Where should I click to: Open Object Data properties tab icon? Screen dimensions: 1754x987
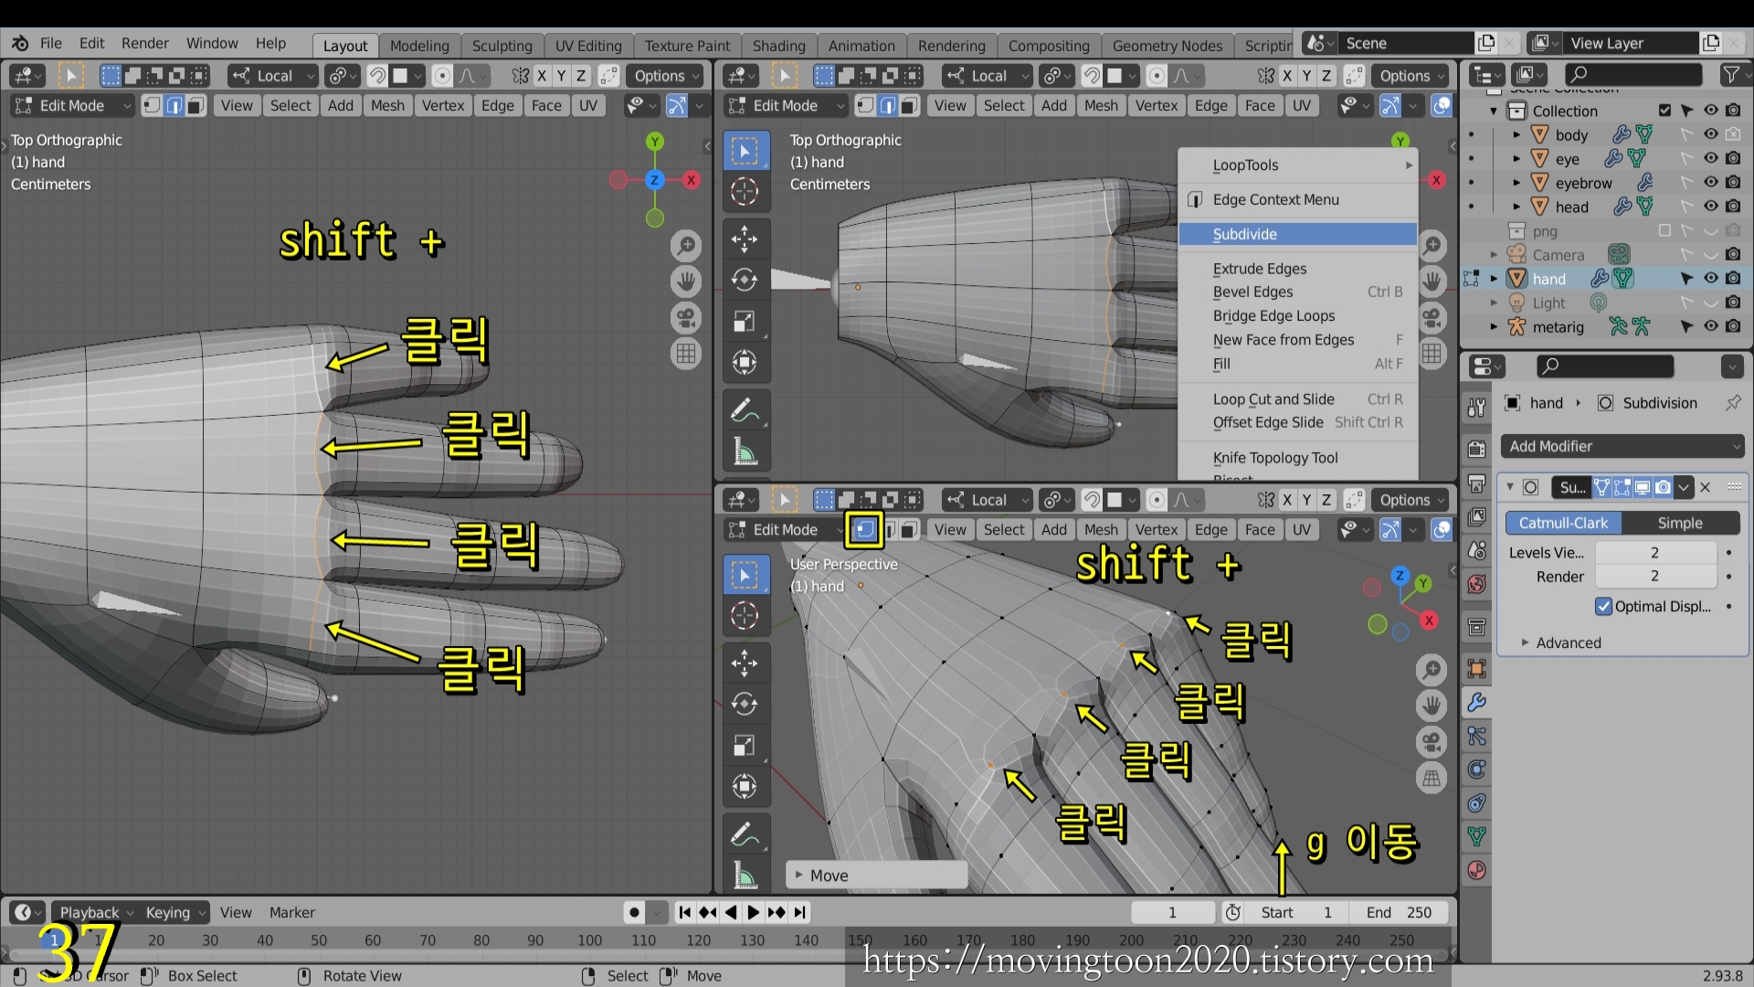pyautogui.click(x=1476, y=835)
